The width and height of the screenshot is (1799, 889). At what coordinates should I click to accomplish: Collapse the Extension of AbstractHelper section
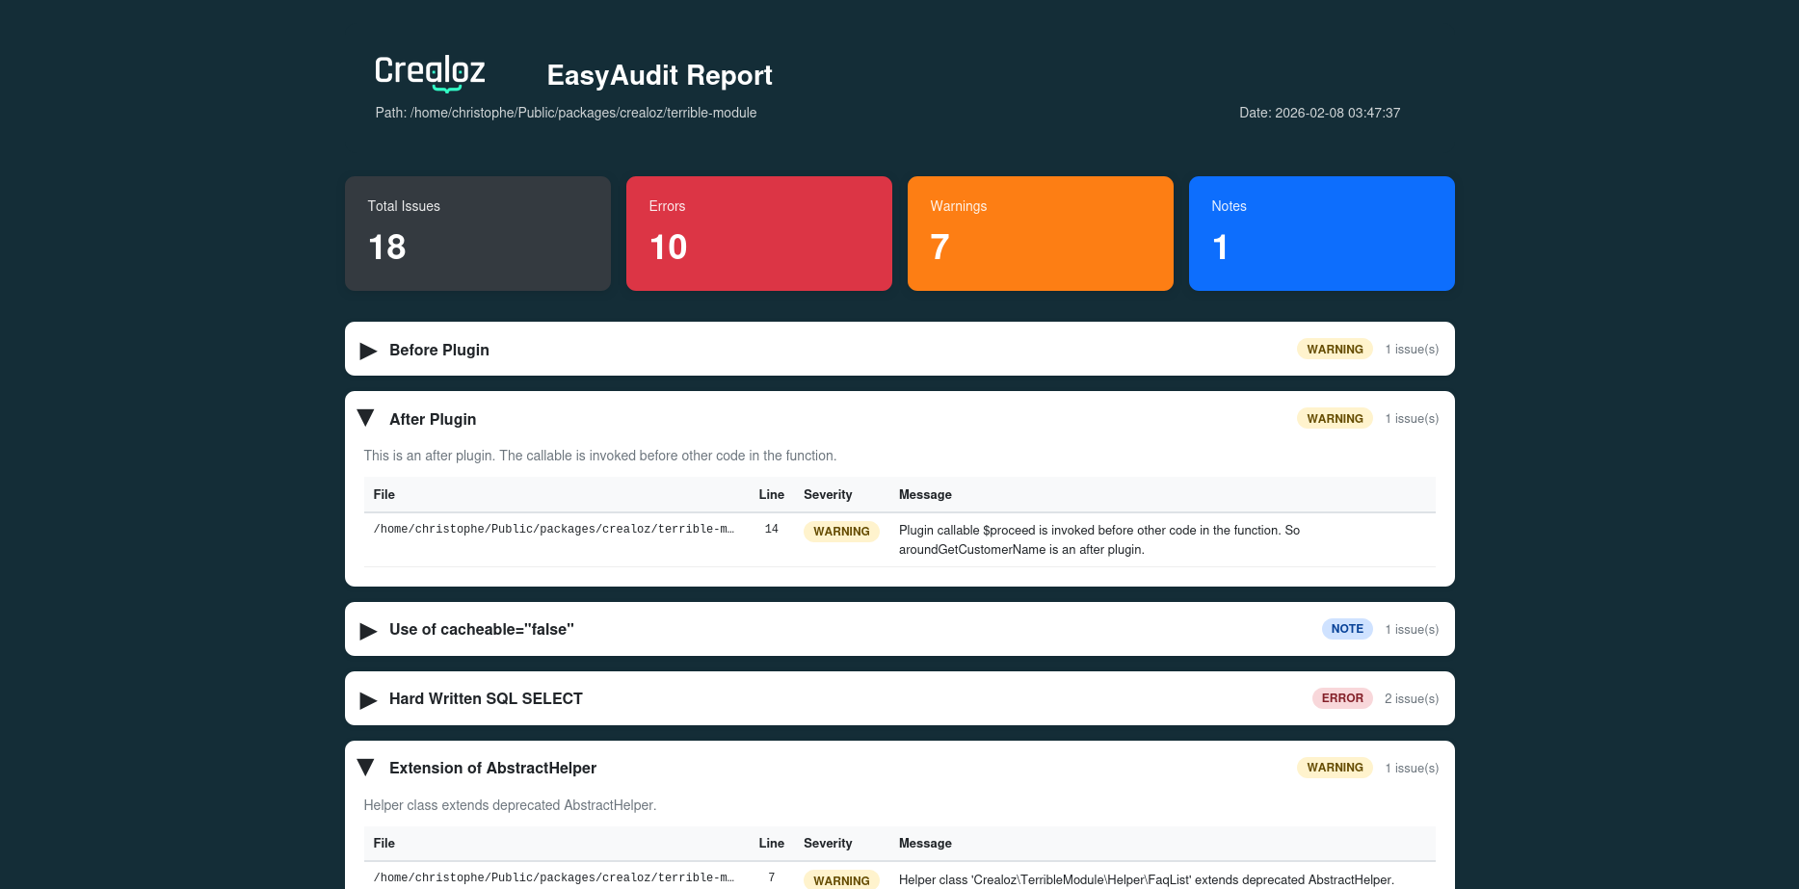pos(365,767)
